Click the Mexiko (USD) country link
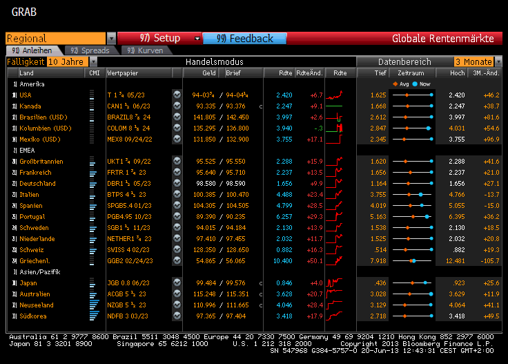Screen dimensions: 508x364 pos(40,139)
